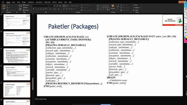This screenshot has height=105, width=187.
Task: Open the font size combo box
Action: (51, 6)
